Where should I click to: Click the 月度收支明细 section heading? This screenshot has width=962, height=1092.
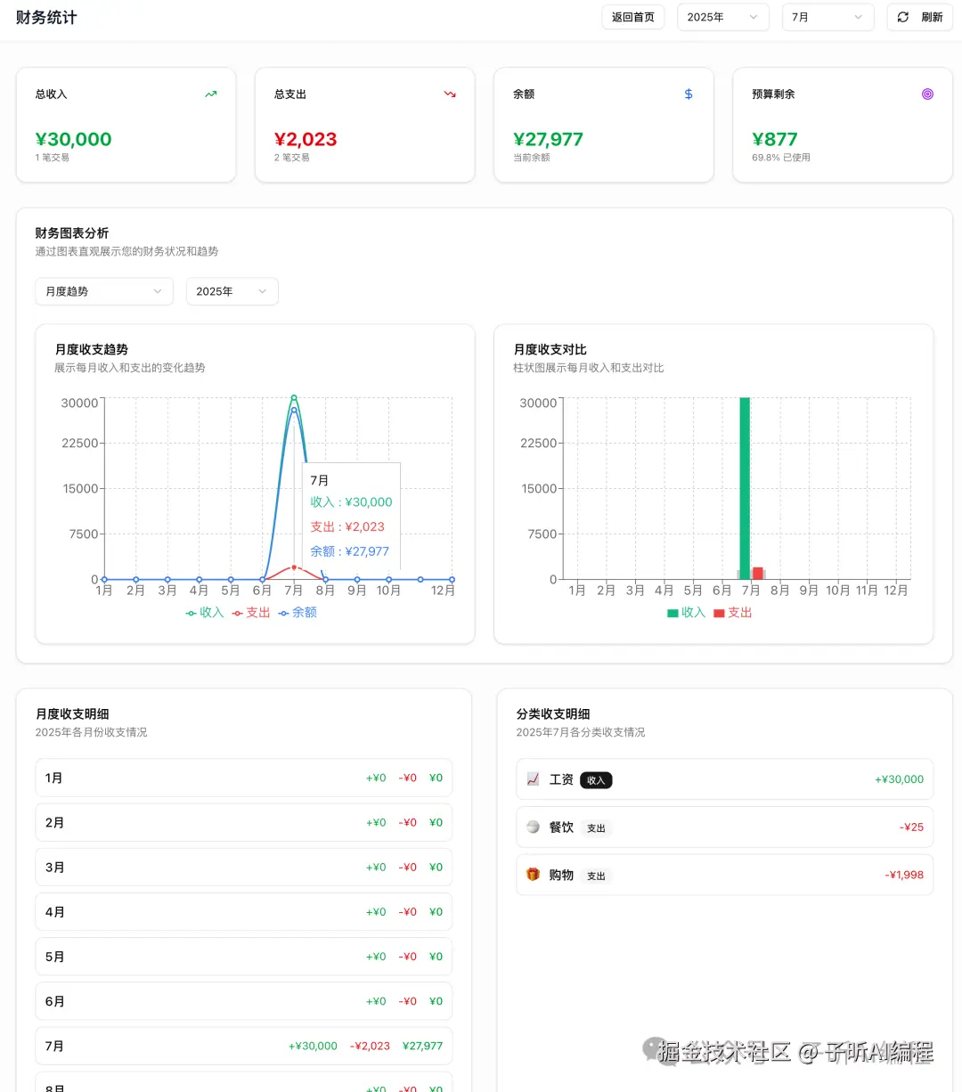(72, 713)
